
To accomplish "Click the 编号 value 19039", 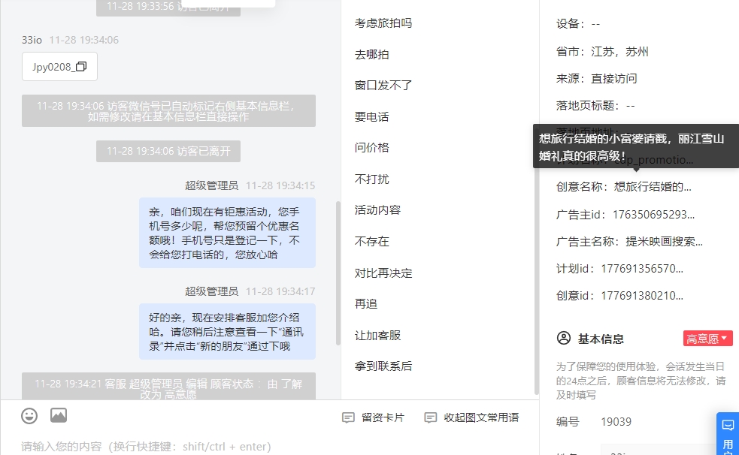I will coord(616,422).
